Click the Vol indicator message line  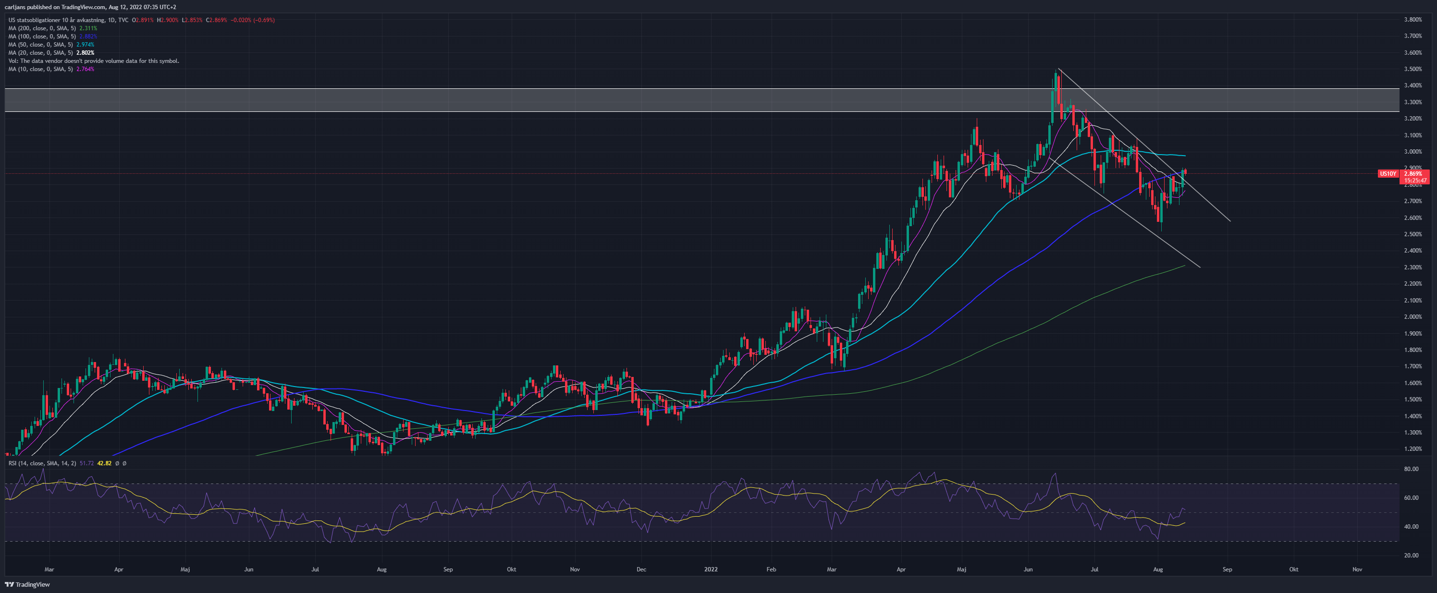pyautogui.click(x=94, y=61)
